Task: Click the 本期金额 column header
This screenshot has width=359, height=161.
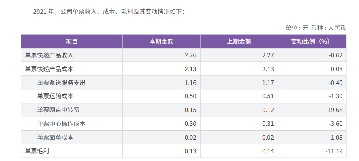Action: tap(161, 41)
